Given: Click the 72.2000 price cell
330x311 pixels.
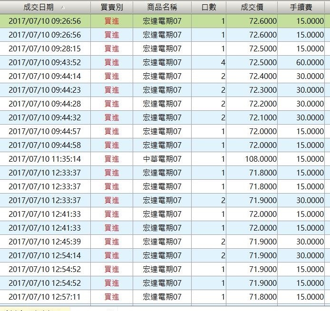Looking at the screenshot, I should pyautogui.click(x=252, y=104).
